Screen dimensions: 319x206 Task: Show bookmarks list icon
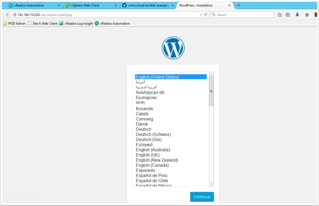[288, 15]
